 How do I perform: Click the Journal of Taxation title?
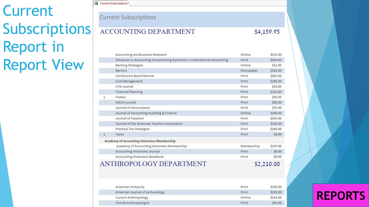point(130,118)
